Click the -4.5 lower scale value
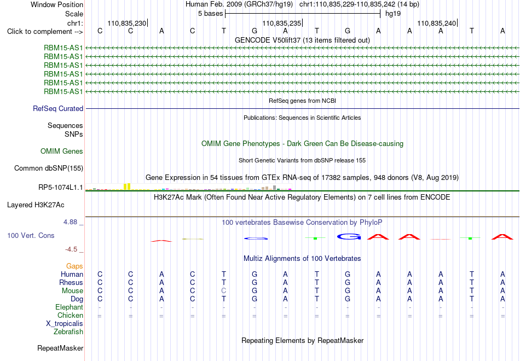520x361 pixels. tap(71, 249)
